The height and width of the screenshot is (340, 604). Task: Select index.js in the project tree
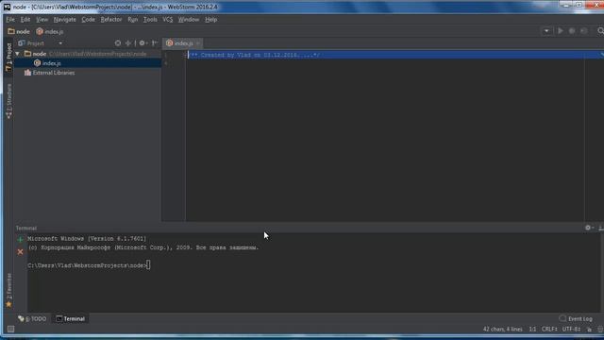point(88,63)
